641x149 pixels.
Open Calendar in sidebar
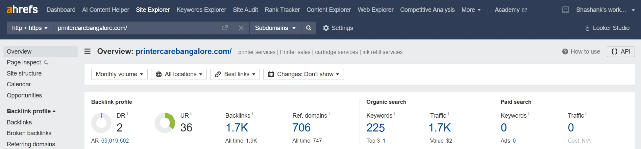[19, 84]
